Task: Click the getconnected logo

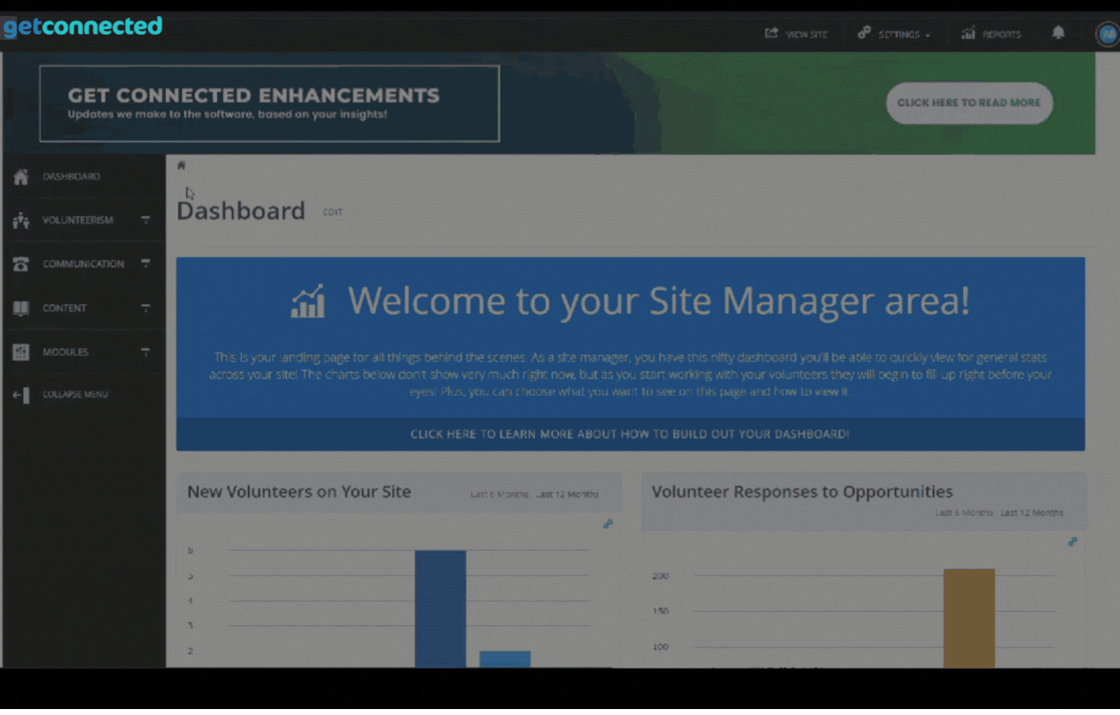Action: click(x=83, y=27)
